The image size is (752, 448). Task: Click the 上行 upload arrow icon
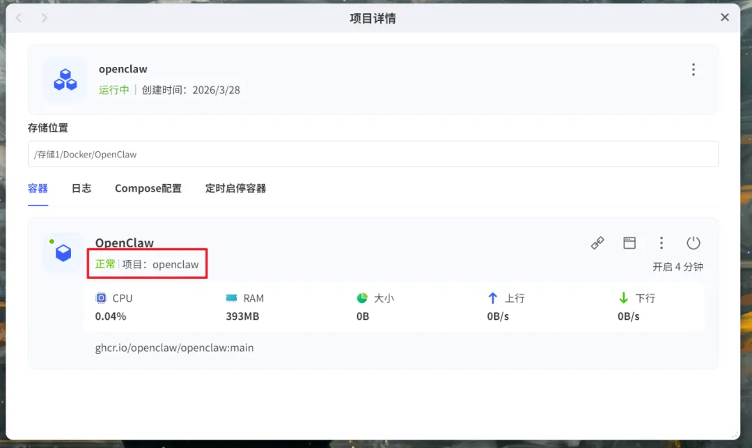click(x=492, y=298)
